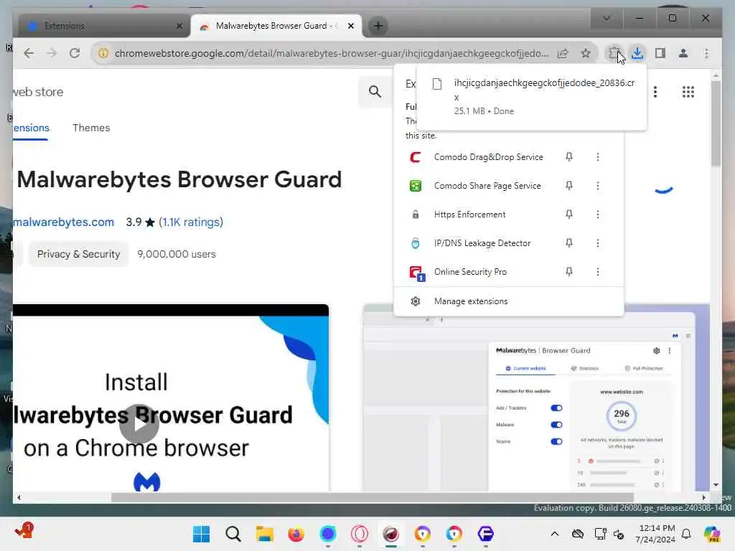Pin Comodo Drag&Drop Service to toolbar

pyautogui.click(x=569, y=157)
